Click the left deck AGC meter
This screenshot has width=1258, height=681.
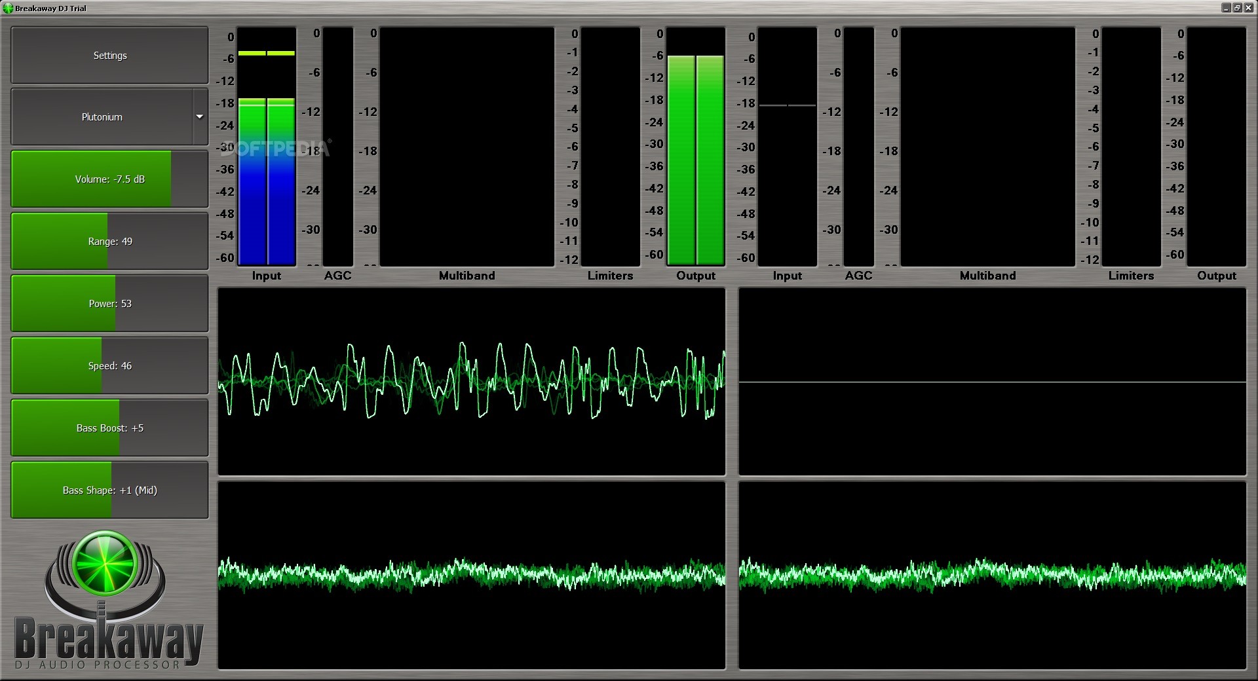click(337, 147)
